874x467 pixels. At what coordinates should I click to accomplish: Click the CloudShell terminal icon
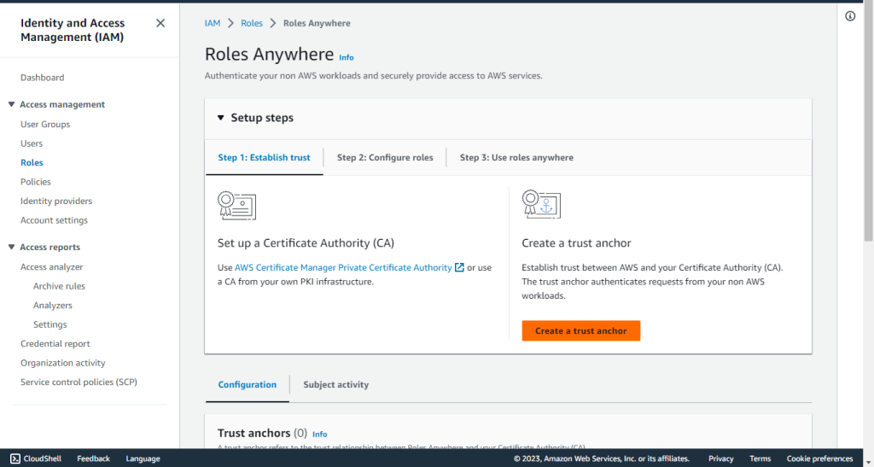pos(15,458)
